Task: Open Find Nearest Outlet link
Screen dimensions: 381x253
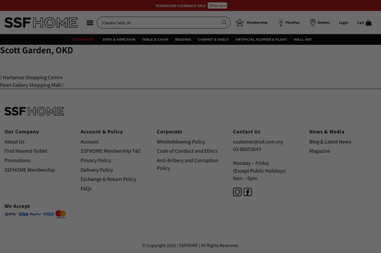Action: click(x=26, y=151)
